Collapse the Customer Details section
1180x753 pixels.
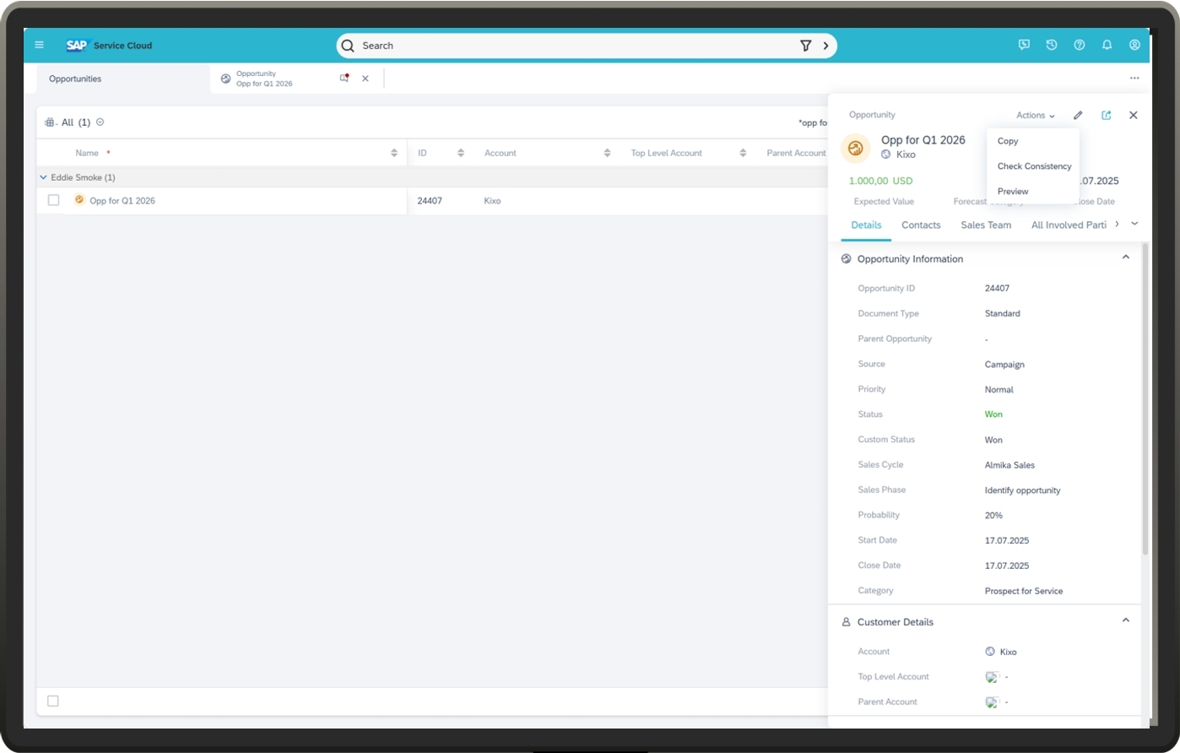pyautogui.click(x=1125, y=620)
